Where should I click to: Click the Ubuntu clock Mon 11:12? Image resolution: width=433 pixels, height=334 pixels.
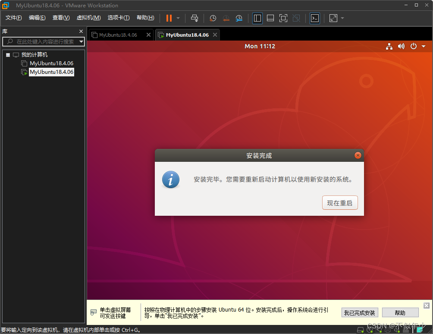(x=260, y=47)
